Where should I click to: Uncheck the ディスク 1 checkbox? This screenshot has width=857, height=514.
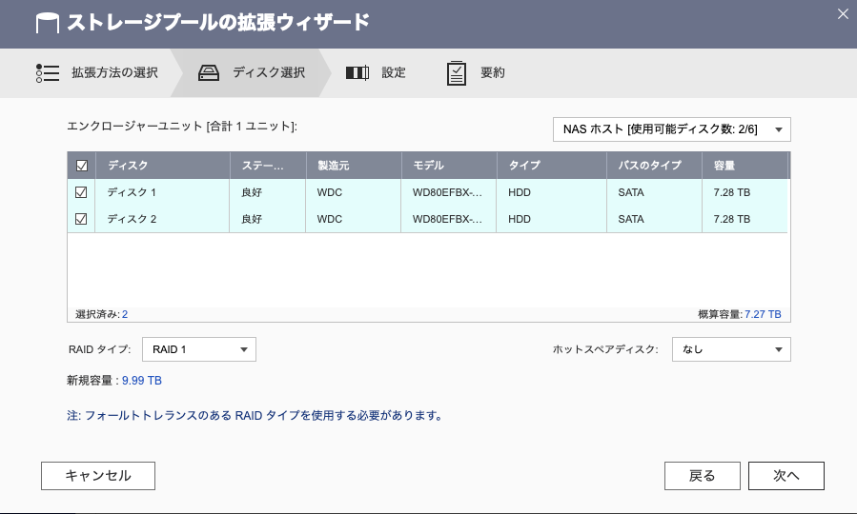(x=81, y=192)
